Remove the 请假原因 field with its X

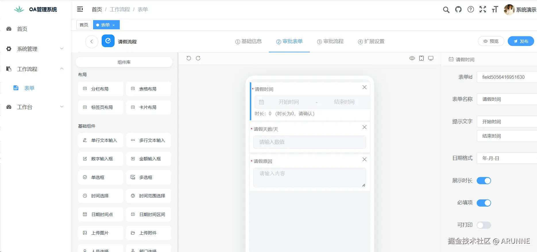pos(364,159)
